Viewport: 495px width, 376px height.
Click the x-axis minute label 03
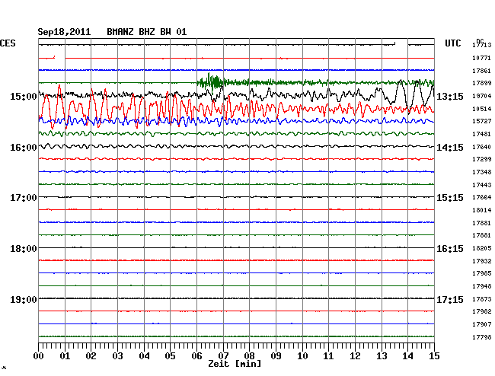(x=117, y=356)
